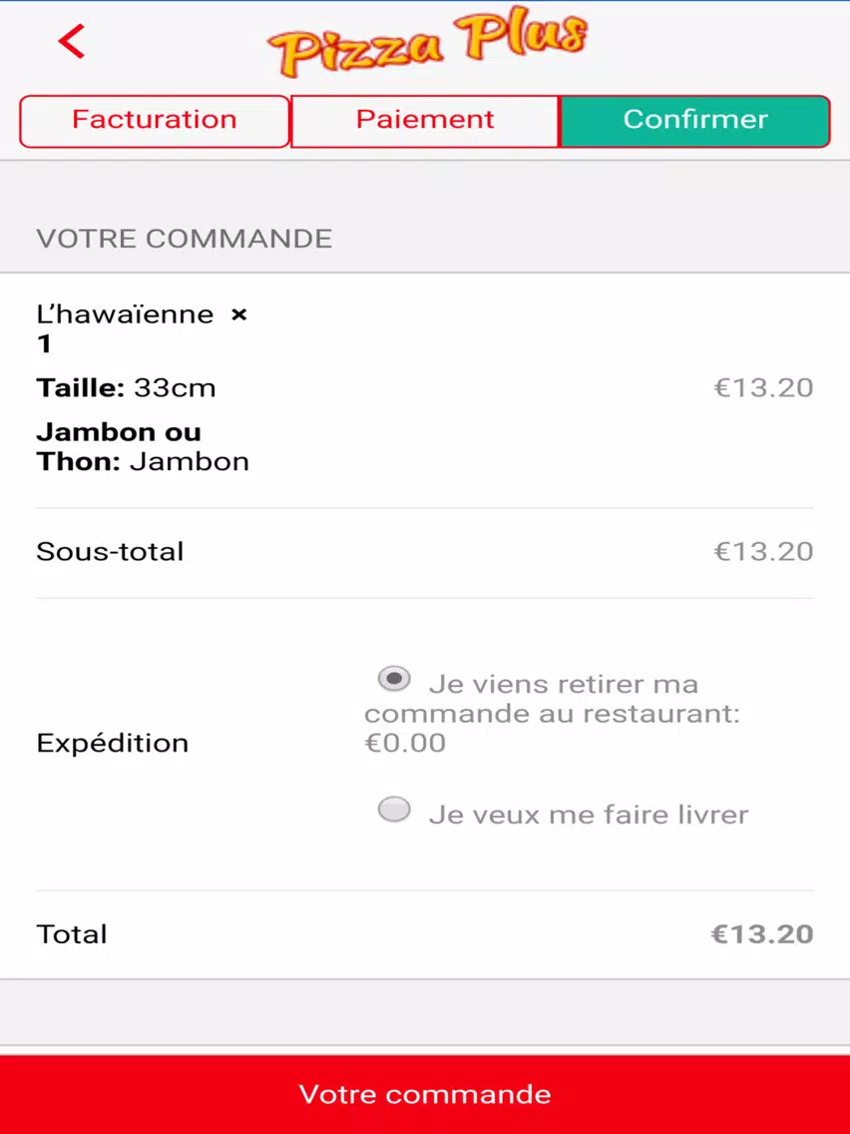Tap the Sous-total row
This screenshot has height=1134, width=850.
425,553
